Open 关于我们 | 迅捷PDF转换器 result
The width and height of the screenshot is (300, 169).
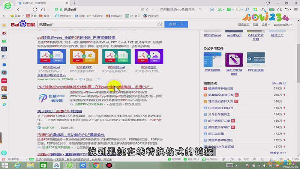pyautogui.click(x=60, y=111)
